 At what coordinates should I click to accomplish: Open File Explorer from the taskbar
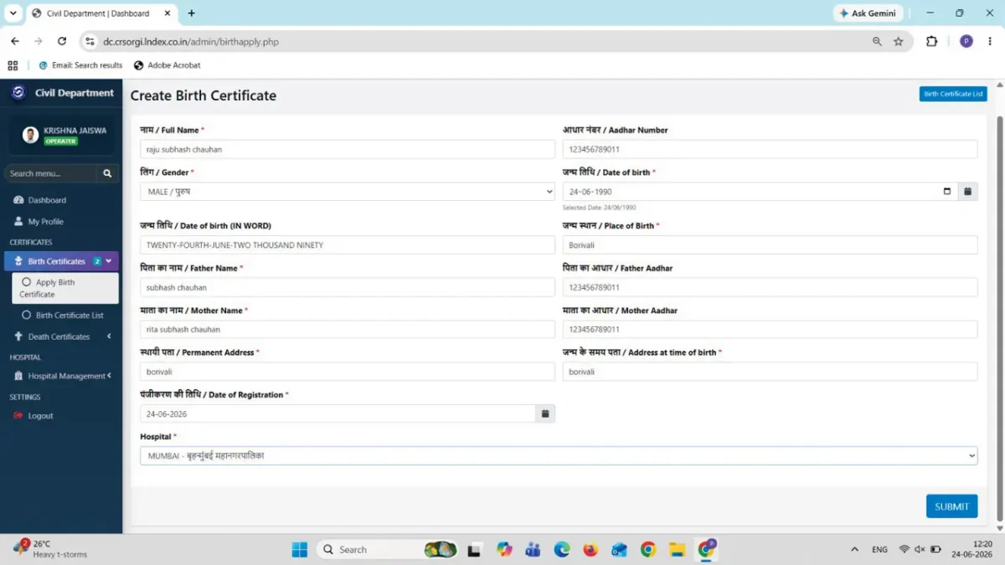677,549
